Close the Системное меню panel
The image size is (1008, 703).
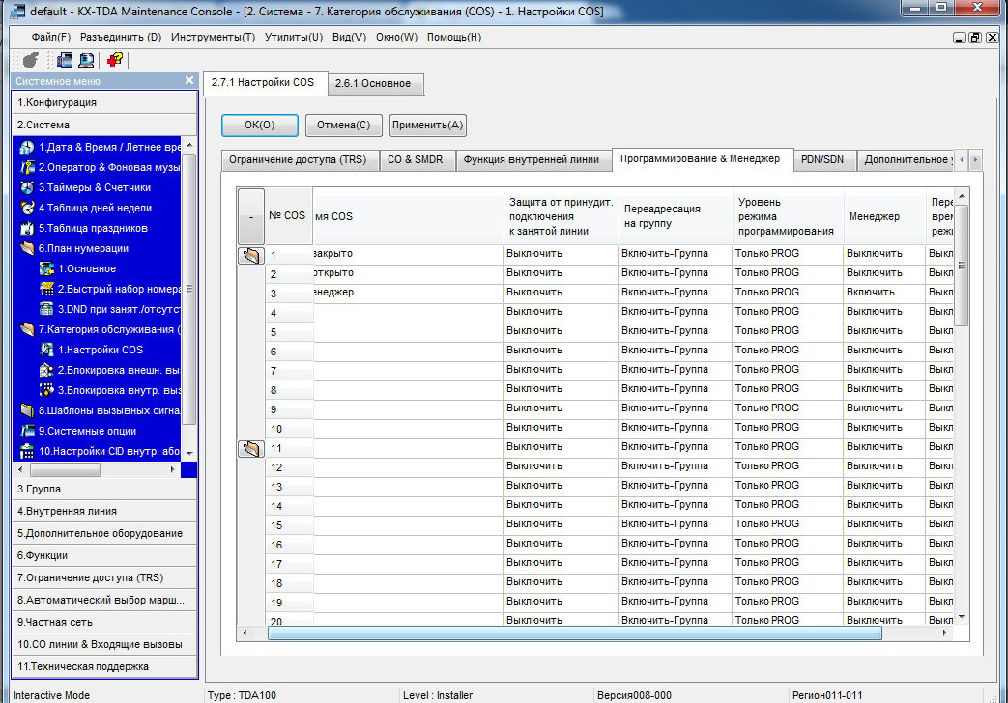pos(189,80)
